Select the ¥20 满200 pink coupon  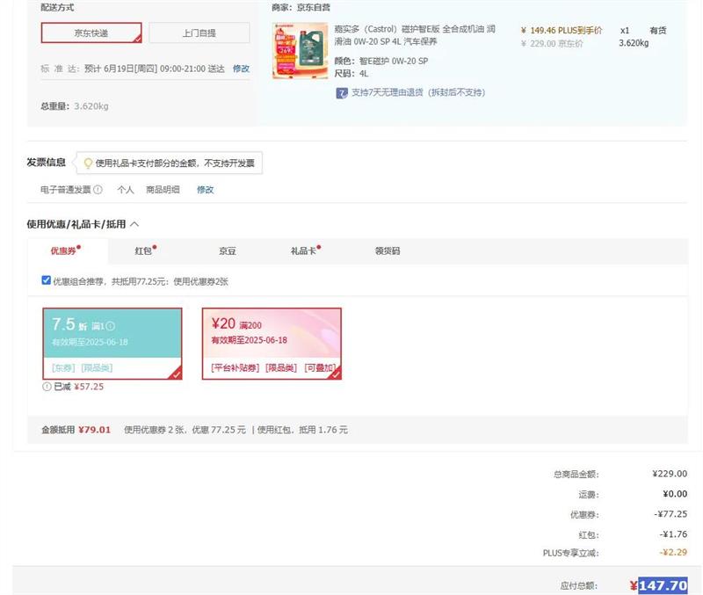click(x=272, y=343)
